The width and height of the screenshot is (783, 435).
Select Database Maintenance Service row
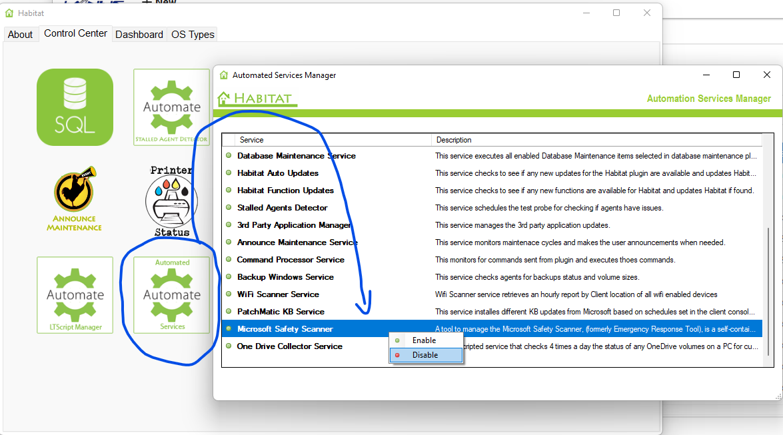tap(492, 156)
